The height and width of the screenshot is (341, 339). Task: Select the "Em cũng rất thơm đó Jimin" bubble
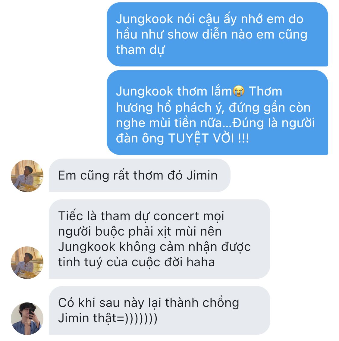pyautogui.click(x=140, y=175)
